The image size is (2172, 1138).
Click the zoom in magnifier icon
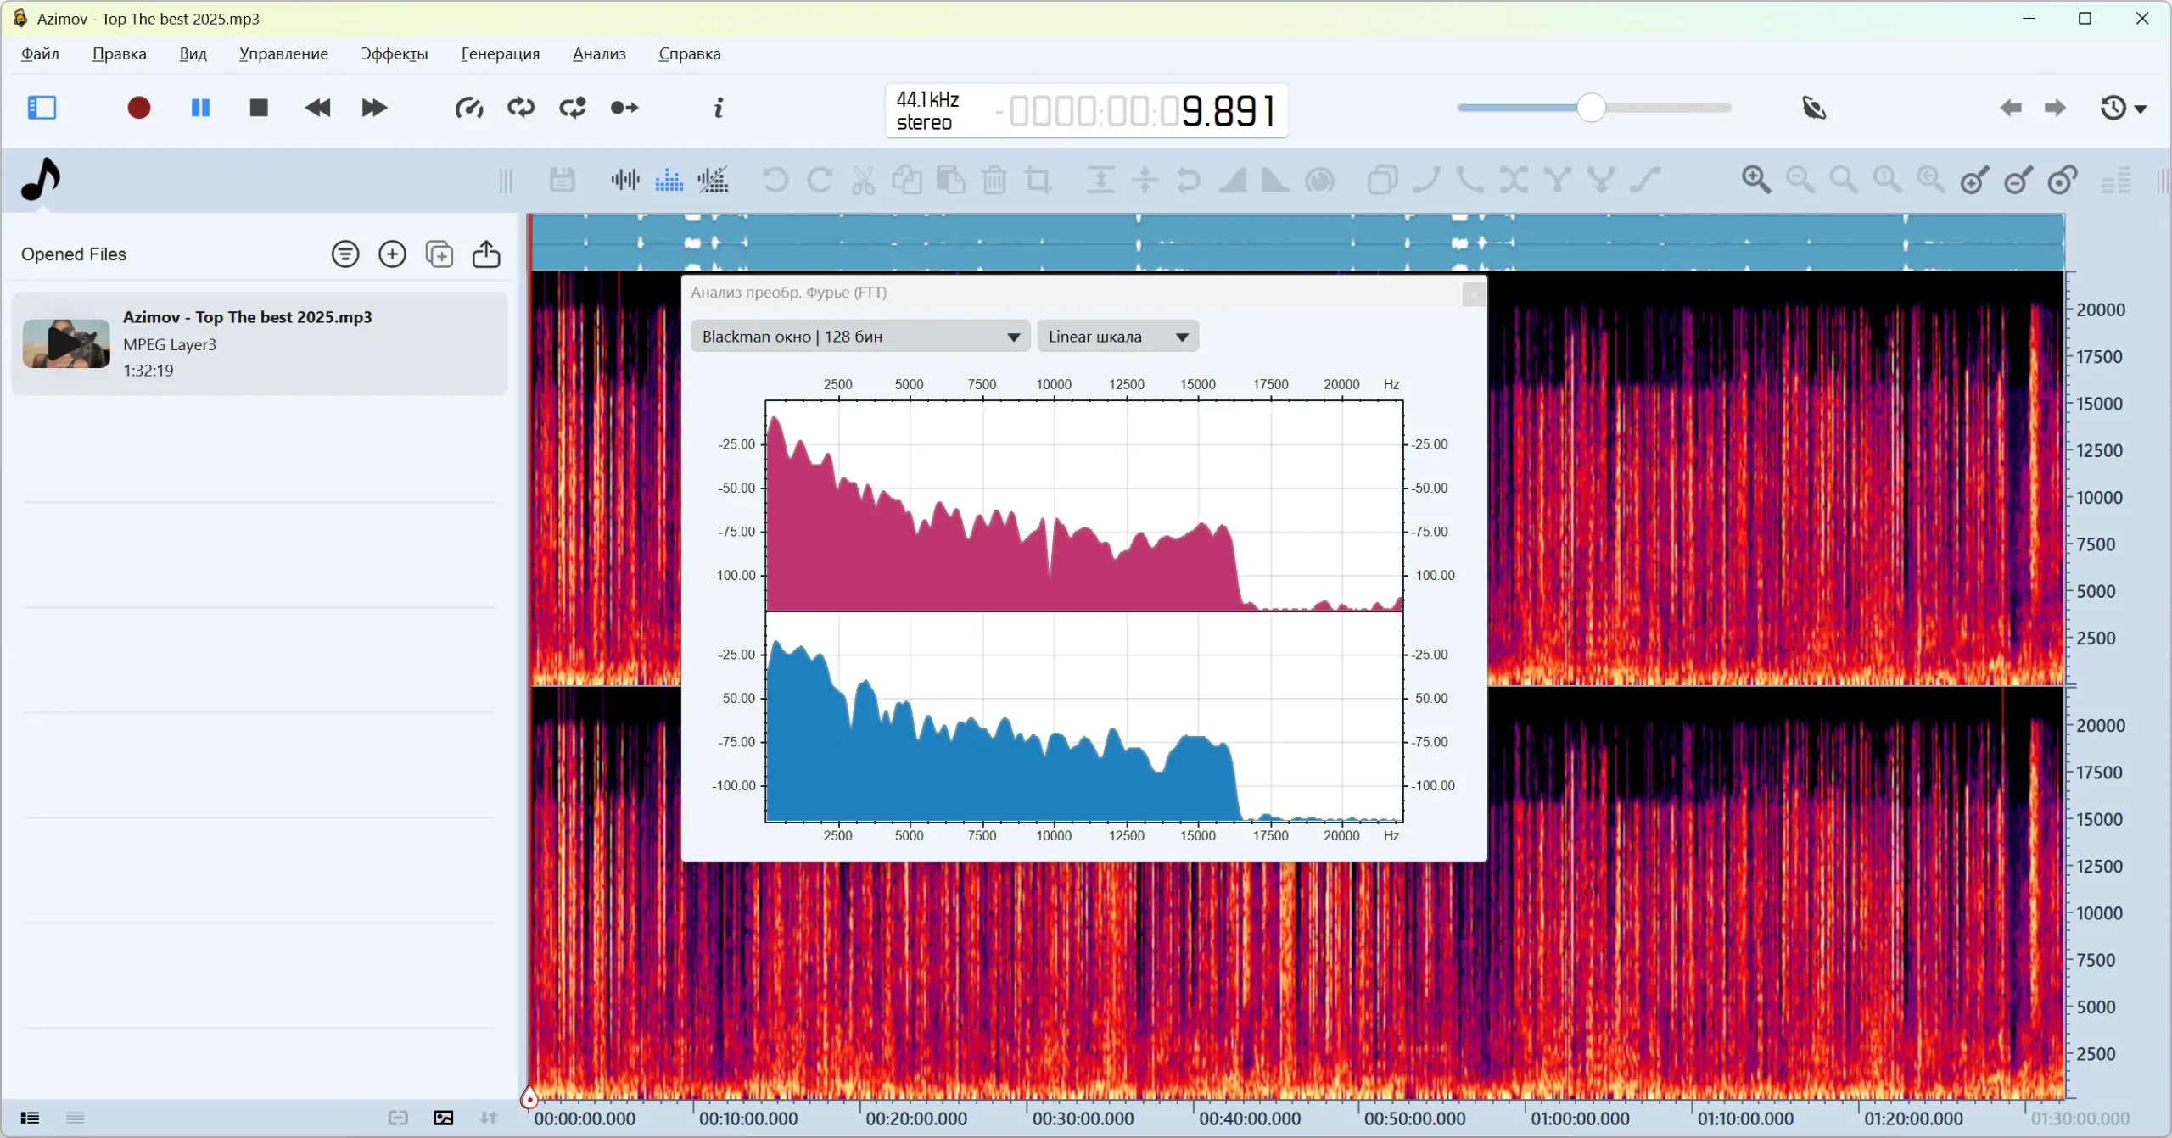click(x=1755, y=180)
